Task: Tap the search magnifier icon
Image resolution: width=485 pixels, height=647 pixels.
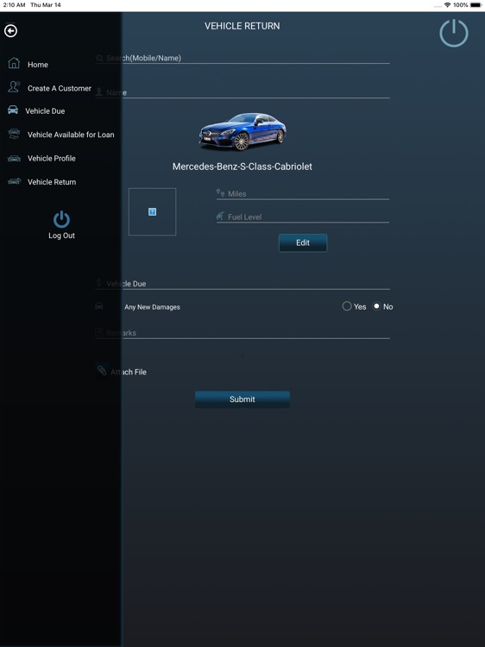Action: click(x=99, y=58)
